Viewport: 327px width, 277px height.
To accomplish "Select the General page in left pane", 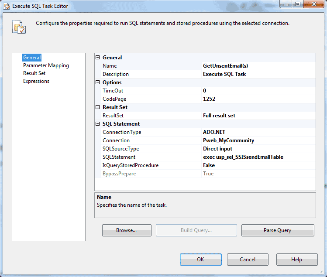I will coord(32,58).
